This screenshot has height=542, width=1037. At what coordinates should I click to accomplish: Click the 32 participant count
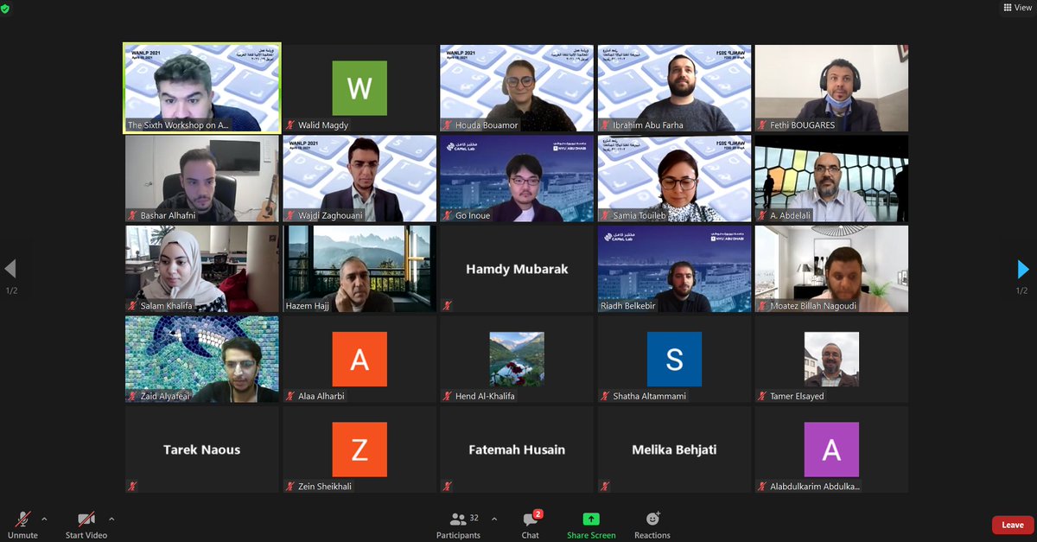(474, 519)
